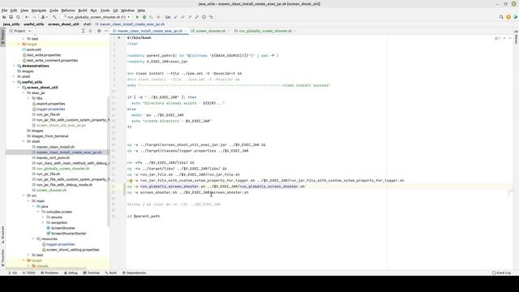Open the Refactor menu

68,11
